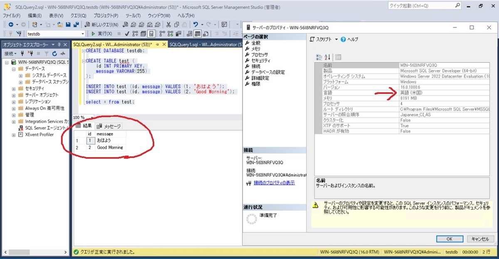Expand the XEvent Profiler node

click(x=14, y=135)
